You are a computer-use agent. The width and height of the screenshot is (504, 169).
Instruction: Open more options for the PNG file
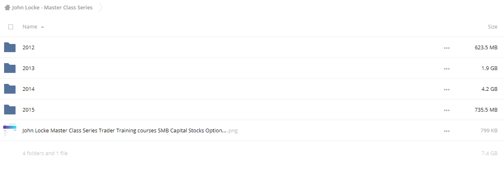pos(446,131)
